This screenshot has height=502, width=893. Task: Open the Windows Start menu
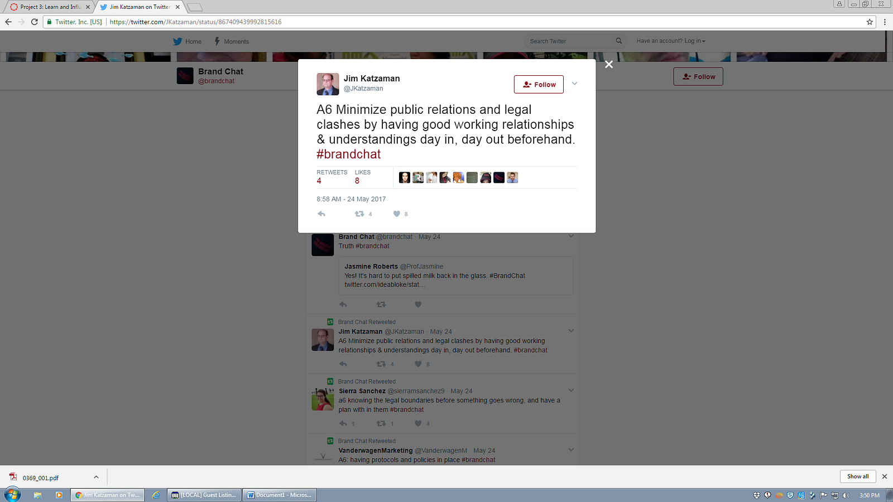12,495
